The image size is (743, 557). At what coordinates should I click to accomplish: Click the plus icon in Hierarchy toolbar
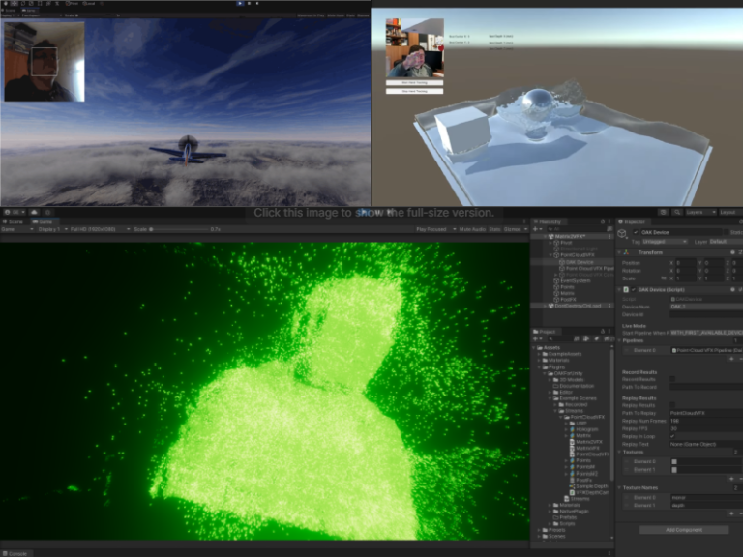[537, 229]
